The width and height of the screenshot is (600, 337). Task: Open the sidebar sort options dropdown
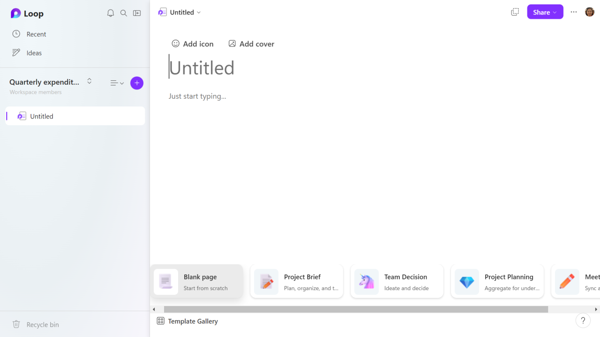(117, 83)
